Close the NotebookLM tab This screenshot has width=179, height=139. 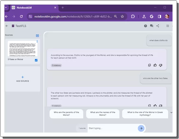point(55,7)
